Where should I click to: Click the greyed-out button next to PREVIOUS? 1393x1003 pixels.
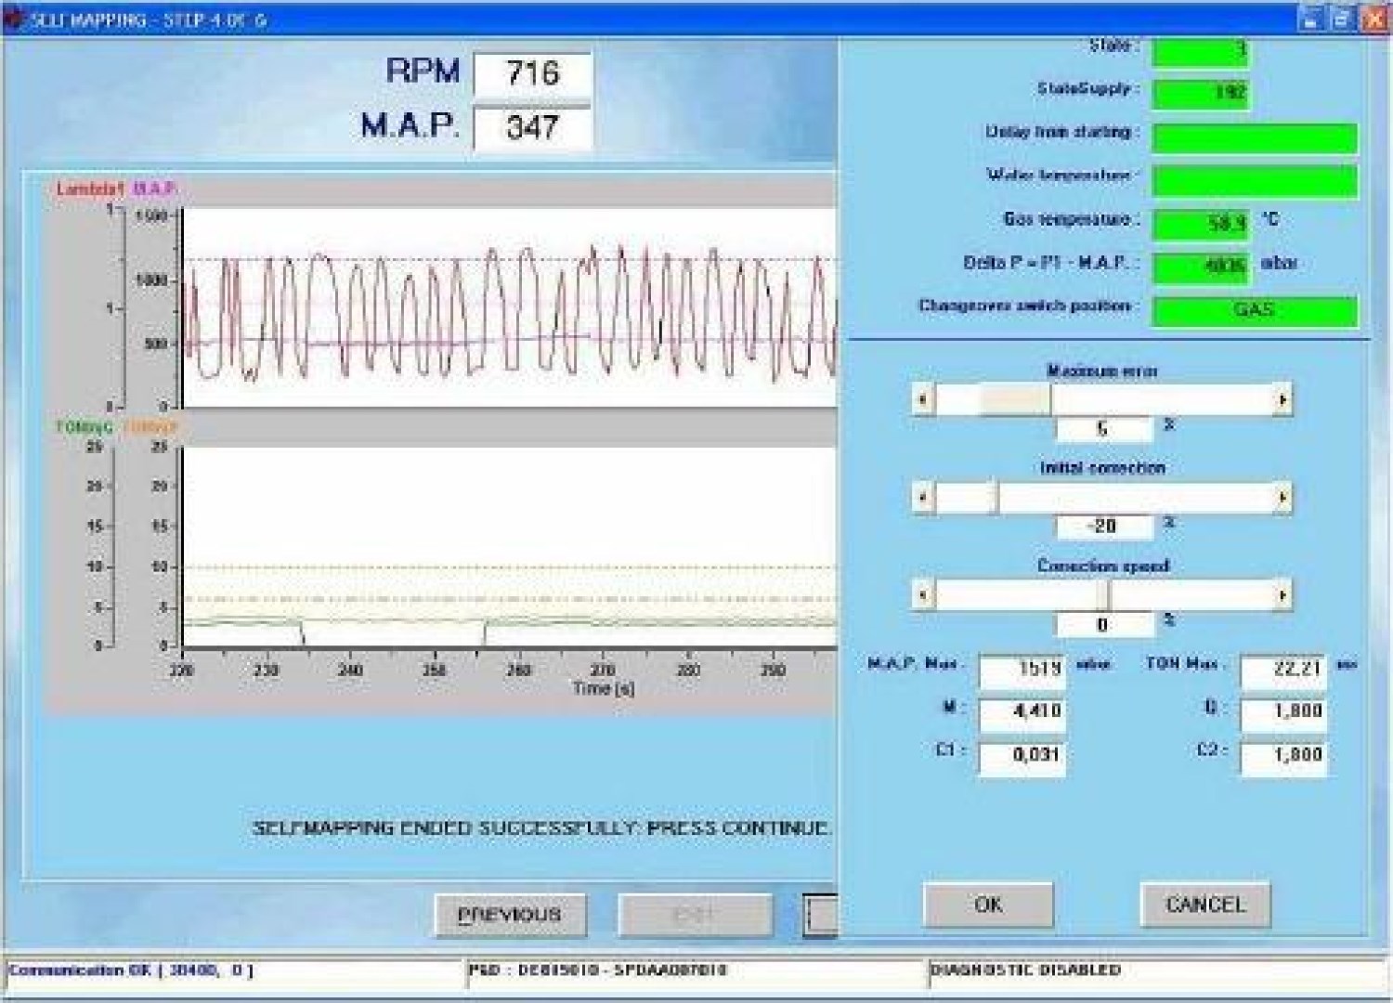tap(696, 916)
